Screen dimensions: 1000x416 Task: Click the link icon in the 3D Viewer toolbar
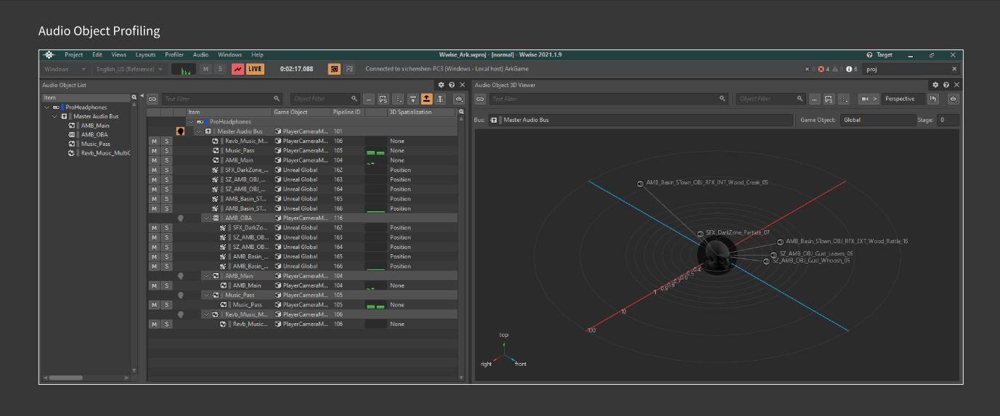tap(480, 99)
